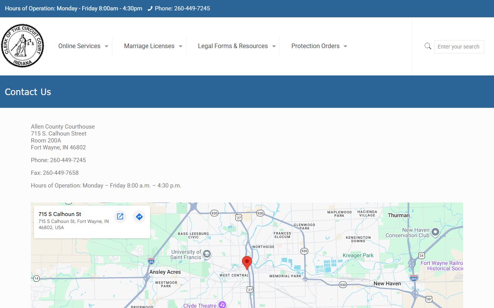Click the University of Saint Francis map icon

(207, 254)
